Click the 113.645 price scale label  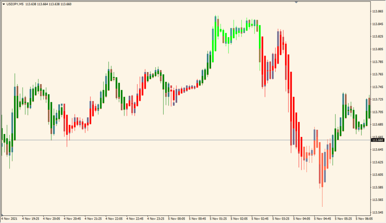point(378,149)
